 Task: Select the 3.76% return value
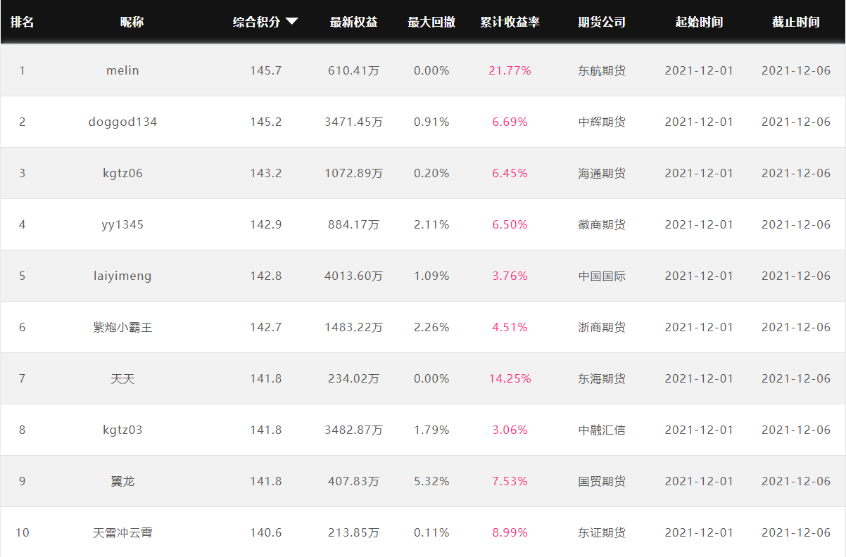(x=510, y=276)
